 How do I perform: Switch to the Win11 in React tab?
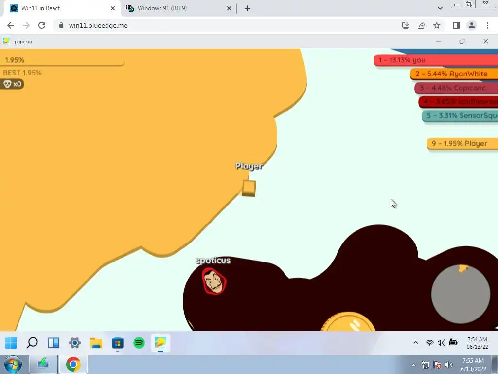(x=62, y=8)
